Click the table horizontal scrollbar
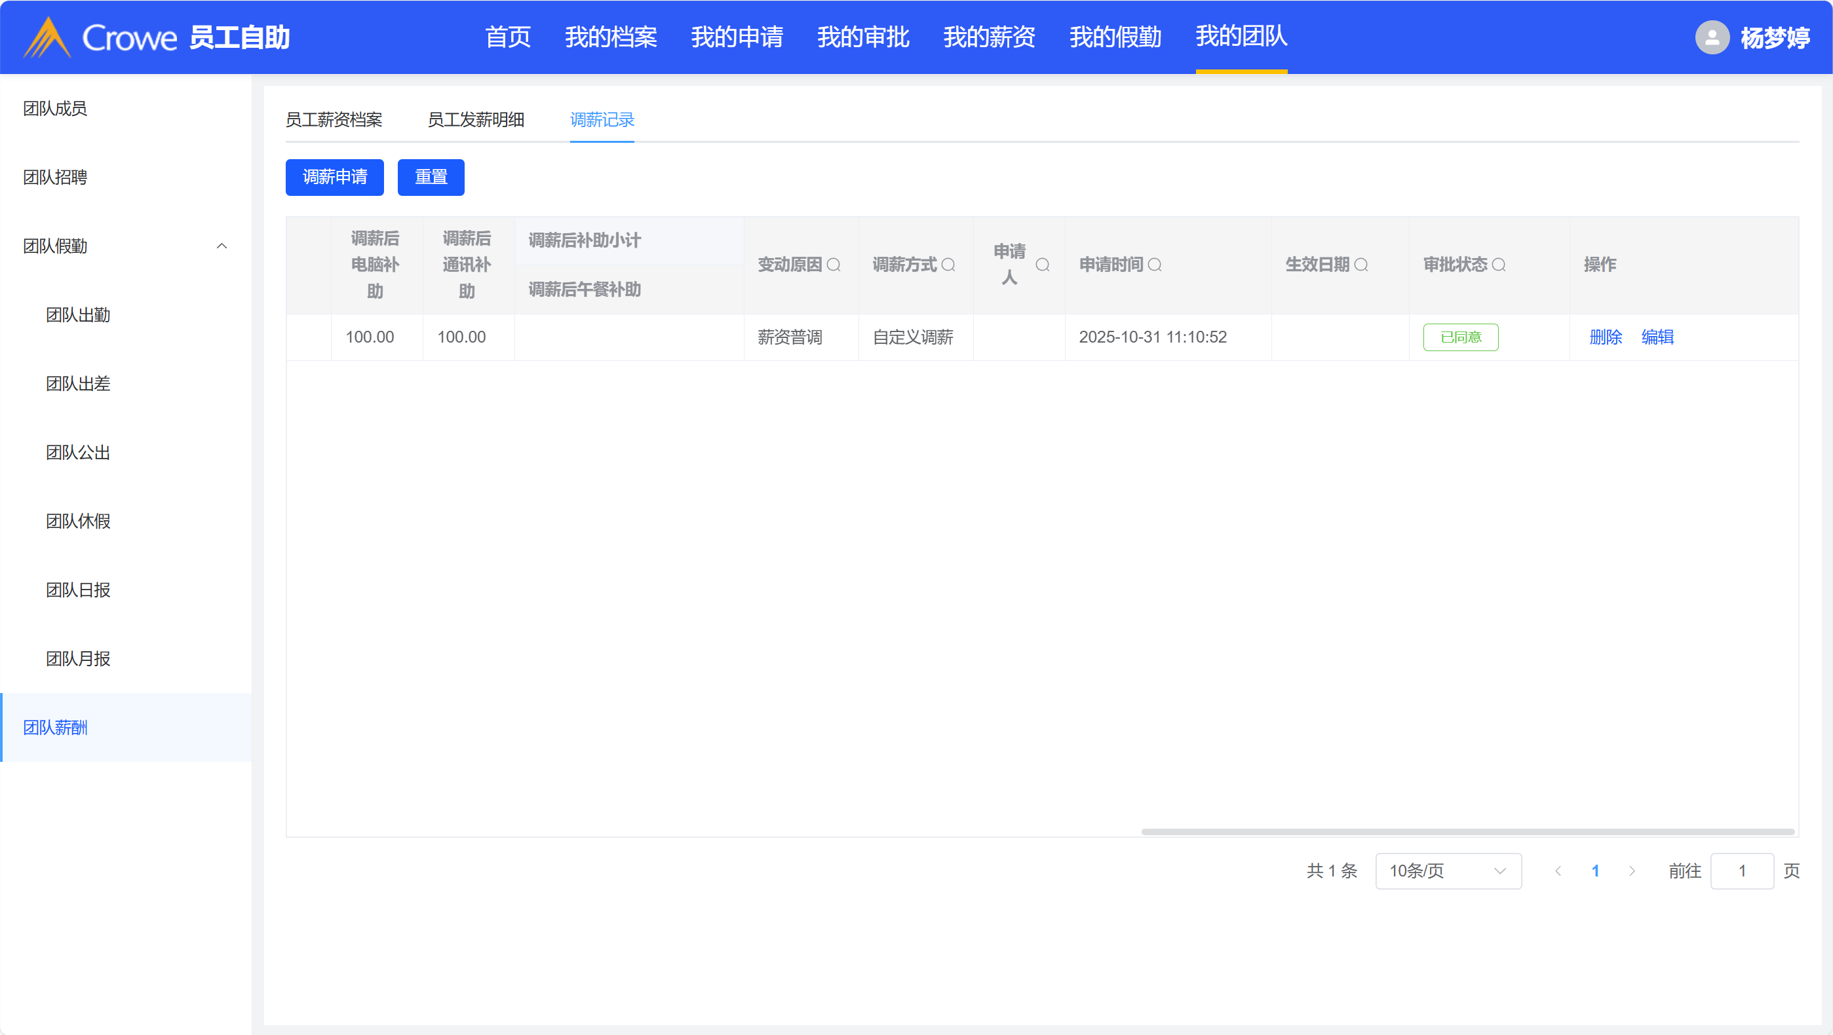1833x1035 pixels. point(1467,831)
